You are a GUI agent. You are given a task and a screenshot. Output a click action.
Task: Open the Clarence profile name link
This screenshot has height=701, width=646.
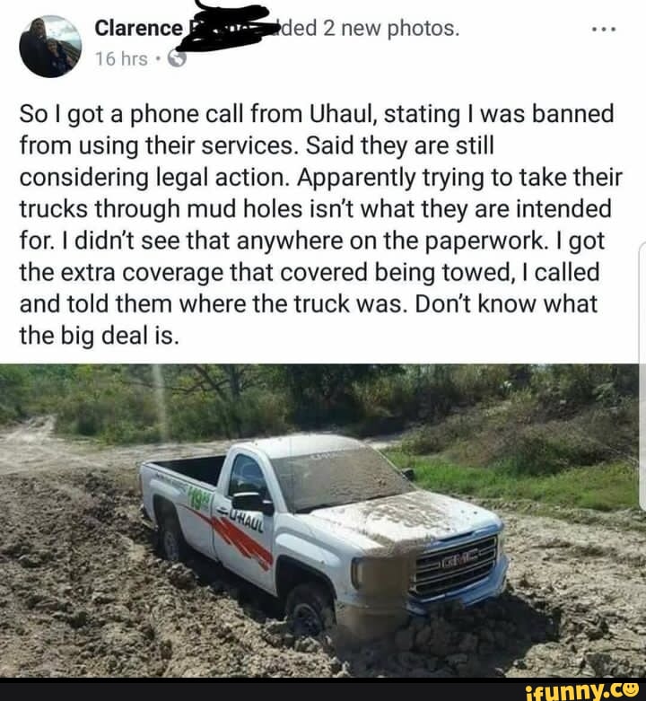138,29
